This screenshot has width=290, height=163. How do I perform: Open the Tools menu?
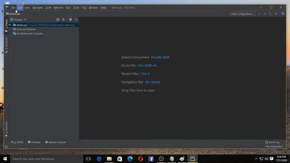[76, 8]
